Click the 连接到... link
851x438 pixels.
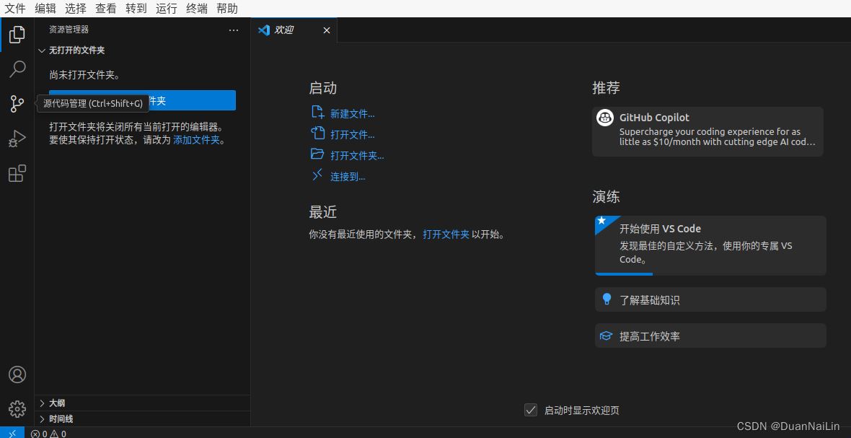(x=348, y=177)
